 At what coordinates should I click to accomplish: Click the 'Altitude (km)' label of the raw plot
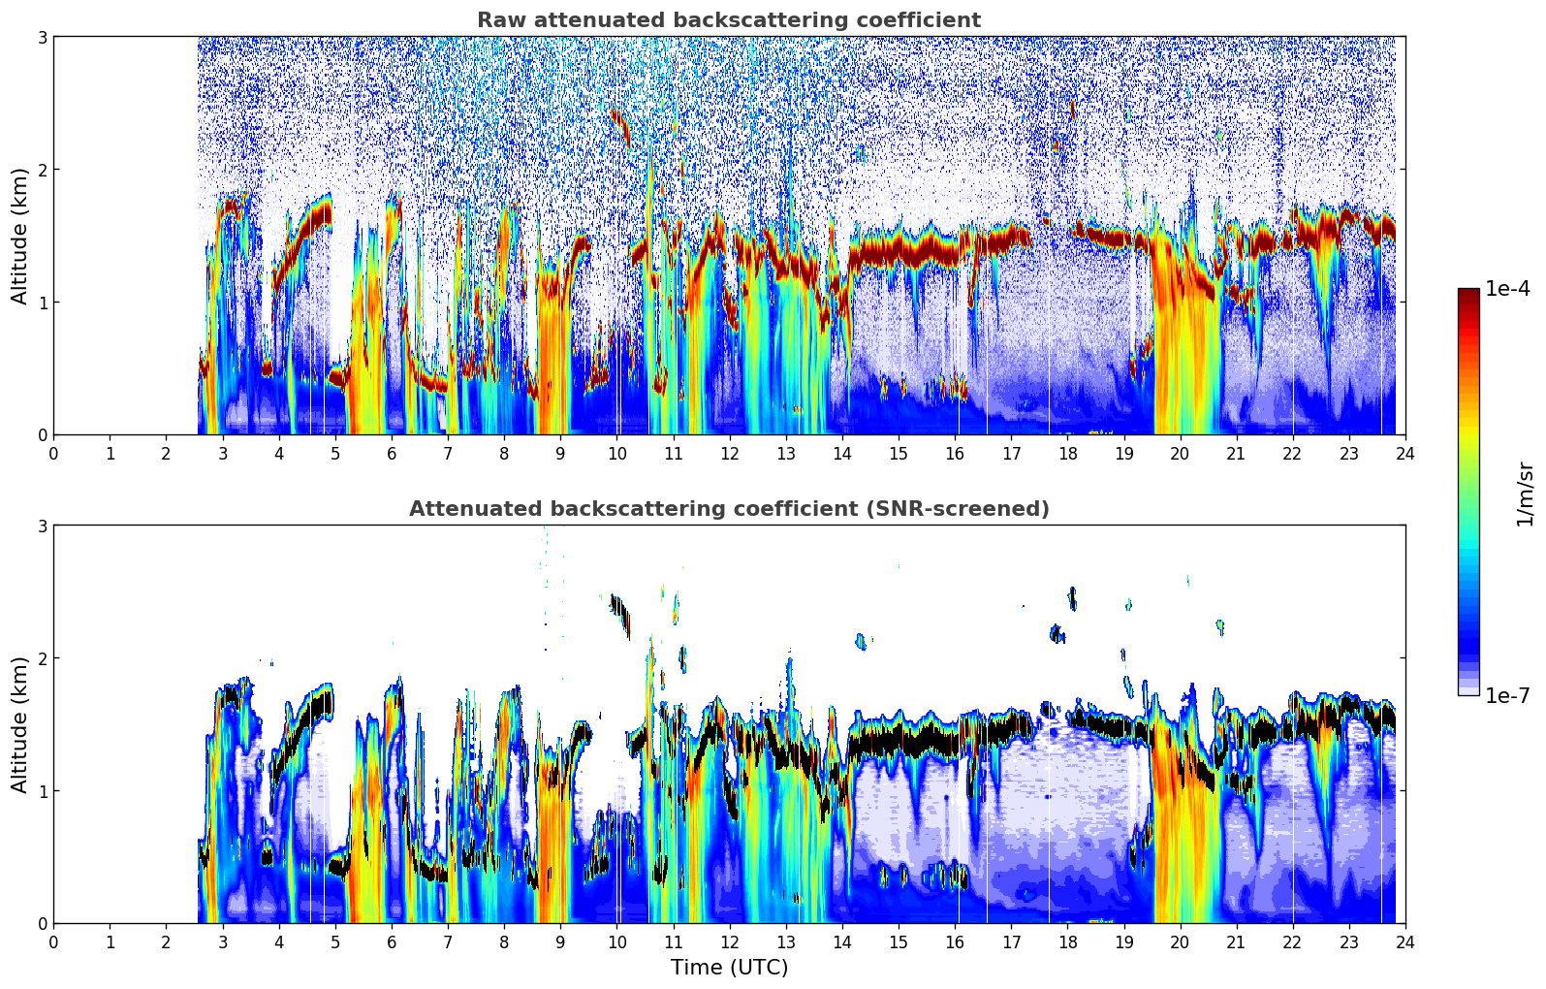click(20, 236)
